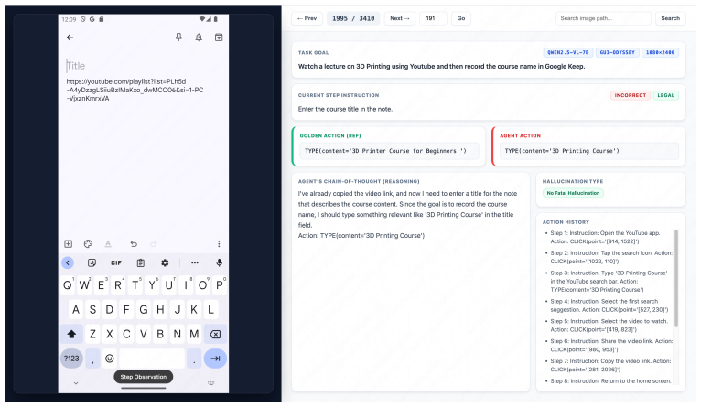Click the Action History scrollbar
Screen dimensions: 701x407
click(676, 278)
